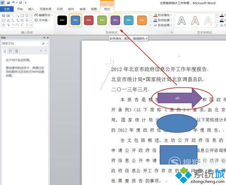Open the 编辑形状 (Edit Shape) dropdown
The height and width of the screenshot is (185, 226).
pyautogui.click(x=44, y=15)
